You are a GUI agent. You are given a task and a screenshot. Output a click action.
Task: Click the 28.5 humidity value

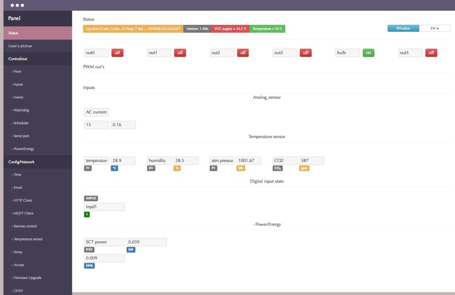[x=186, y=161]
